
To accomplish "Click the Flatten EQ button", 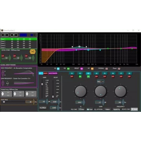I will (x=108, y=109).
